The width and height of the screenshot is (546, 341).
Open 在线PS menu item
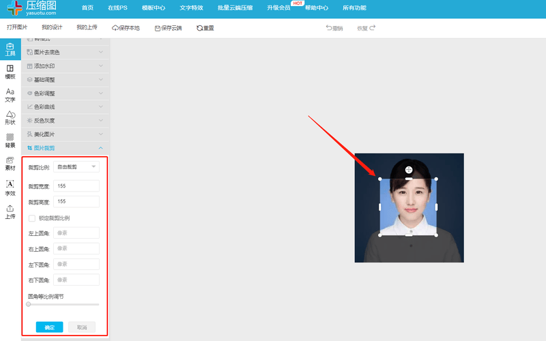coord(117,8)
